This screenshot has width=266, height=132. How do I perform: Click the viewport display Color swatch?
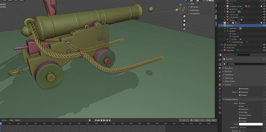click(x=251, y=124)
